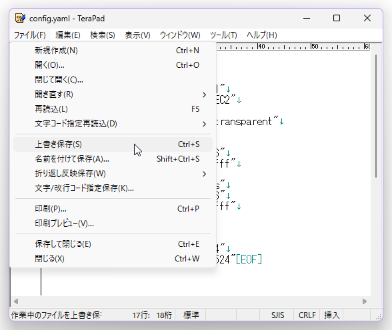This screenshot has height=330, width=392.
Task: Select 閉じて開く(C)... menu entry
Action: [x=113, y=80]
